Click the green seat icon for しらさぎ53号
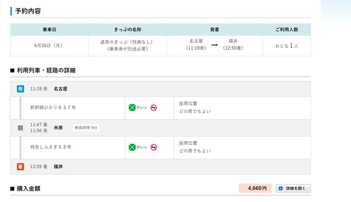Screen dimensions: 351x202 pos(132,147)
